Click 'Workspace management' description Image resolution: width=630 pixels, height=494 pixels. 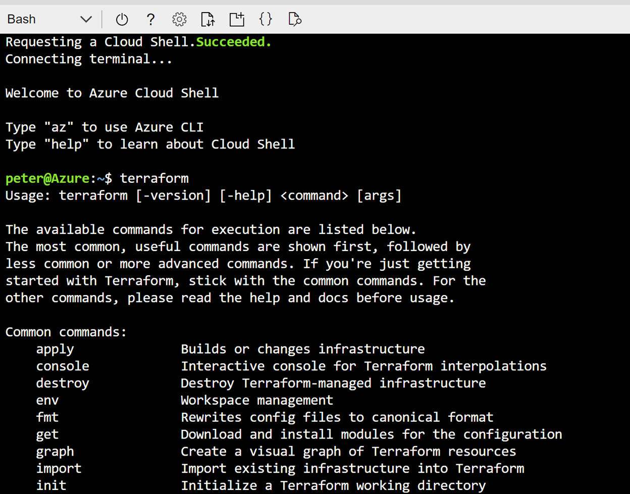coord(257,401)
